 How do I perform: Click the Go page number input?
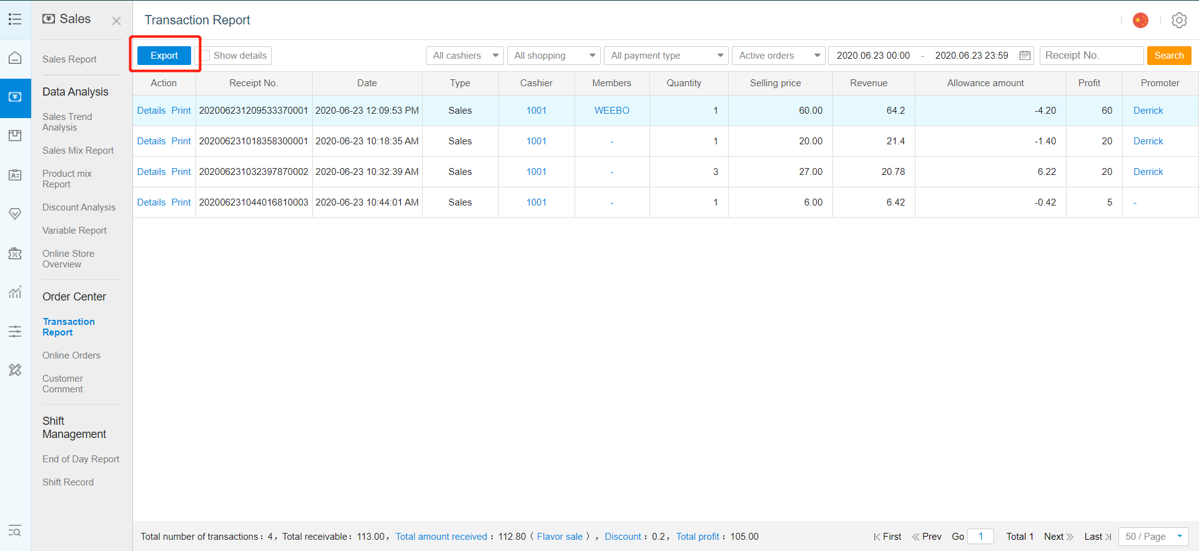click(980, 537)
